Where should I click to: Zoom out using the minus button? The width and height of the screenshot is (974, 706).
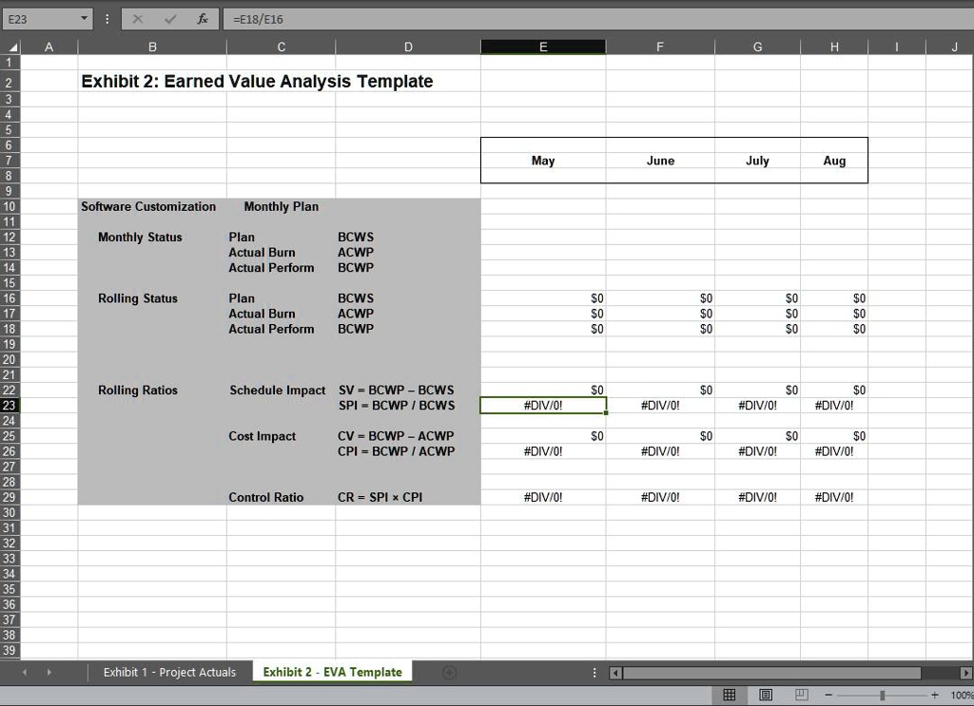(x=827, y=694)
